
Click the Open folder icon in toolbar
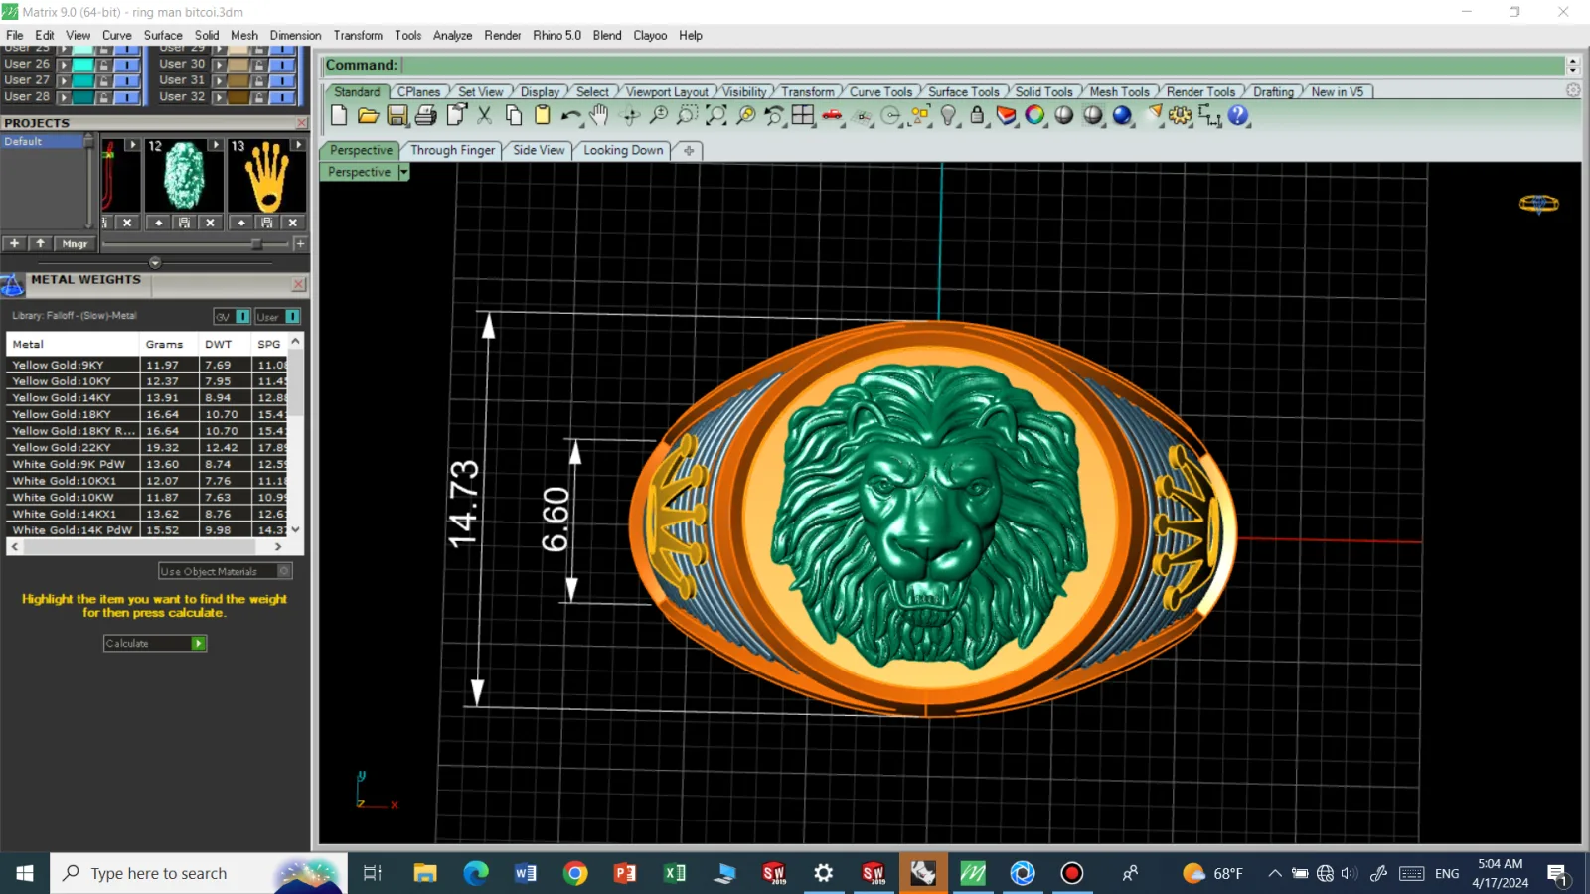(368, 115)
